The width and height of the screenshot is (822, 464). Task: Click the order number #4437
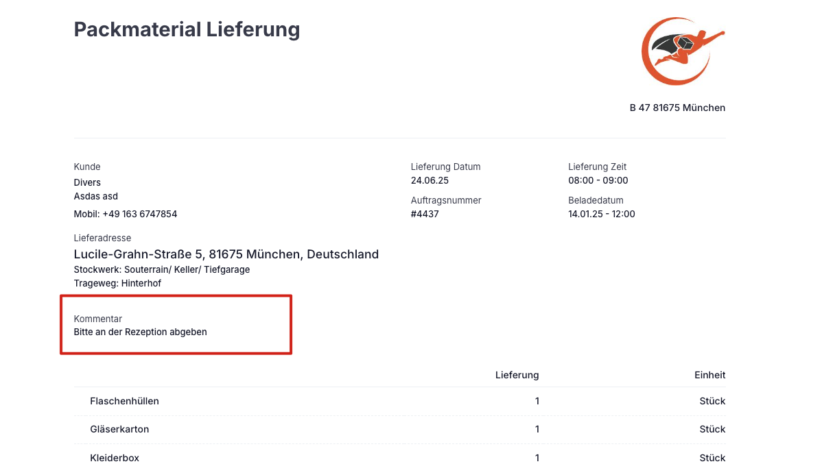click(x=425, y=215)
